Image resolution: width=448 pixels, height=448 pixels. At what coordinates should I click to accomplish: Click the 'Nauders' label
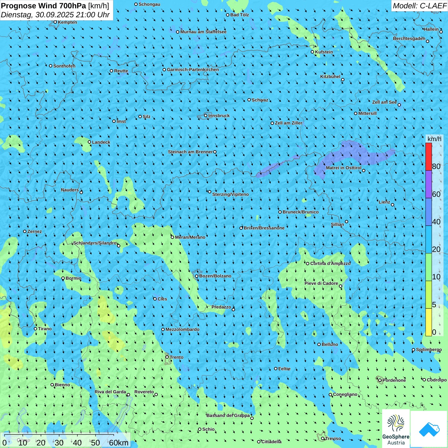pyautogui.click(x=70, y=190)
